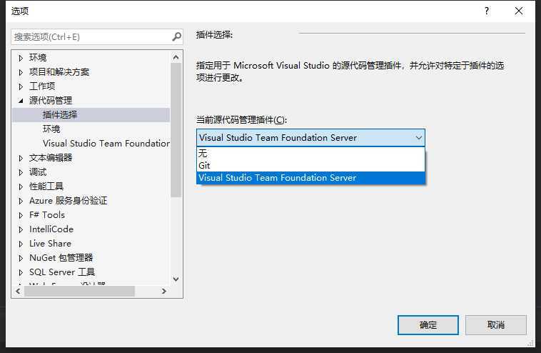541x353 pixels.
Task: Expand the IntelliCode node
Action: (21, 229)
